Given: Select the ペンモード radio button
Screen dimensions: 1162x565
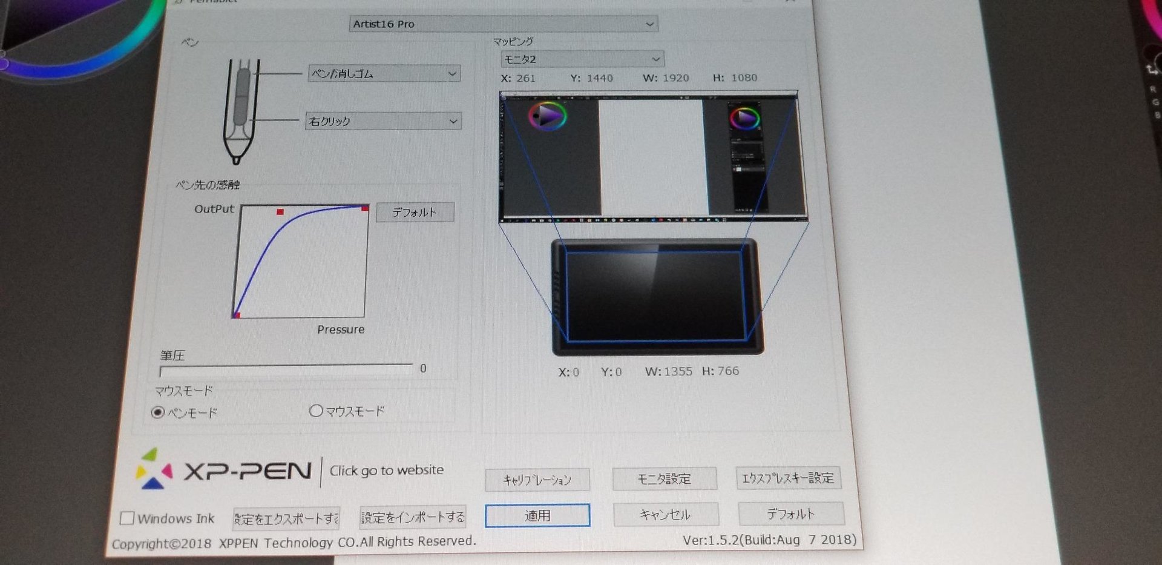Looking at the screenshot, I should (x=158, y=412).
